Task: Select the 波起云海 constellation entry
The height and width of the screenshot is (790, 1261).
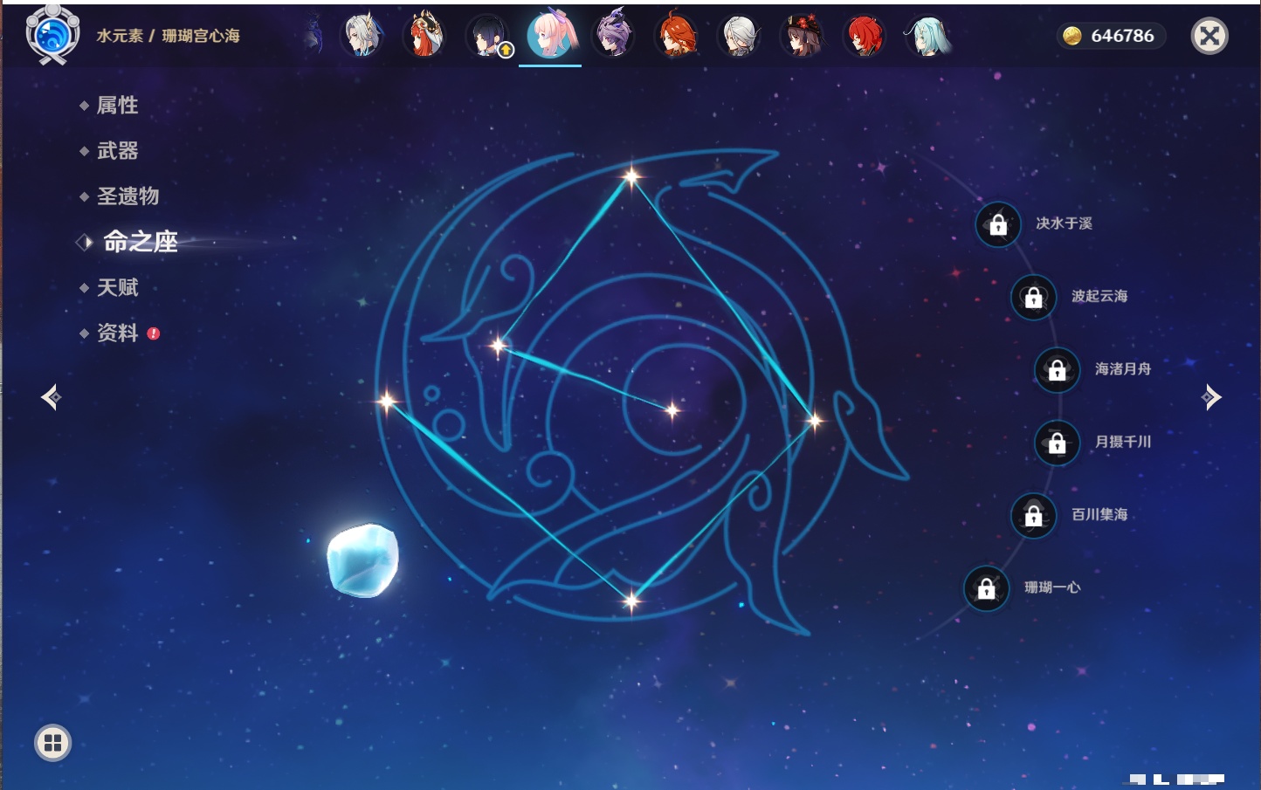Action: [1099, 297]
